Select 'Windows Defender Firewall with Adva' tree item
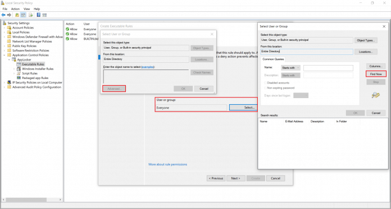 [x=38, y=37]
